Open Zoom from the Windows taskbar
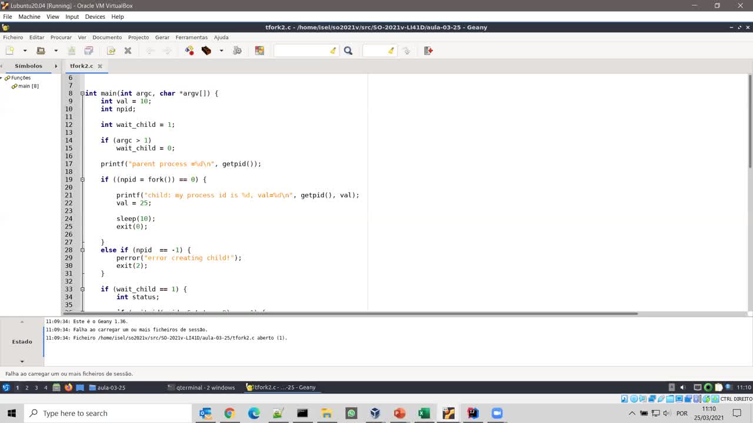753x423 pixels. 497,413
